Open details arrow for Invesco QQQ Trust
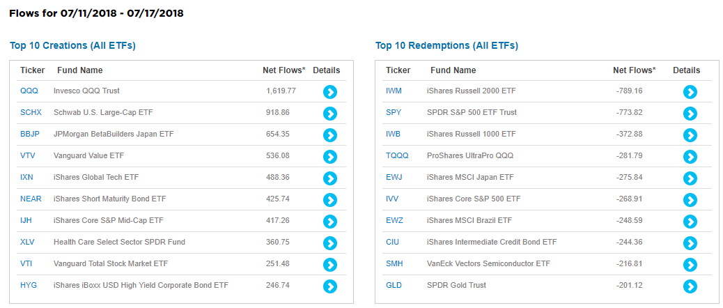Viewport: 723px width, 308px height. pyautogui.click(x=329, y=92)
